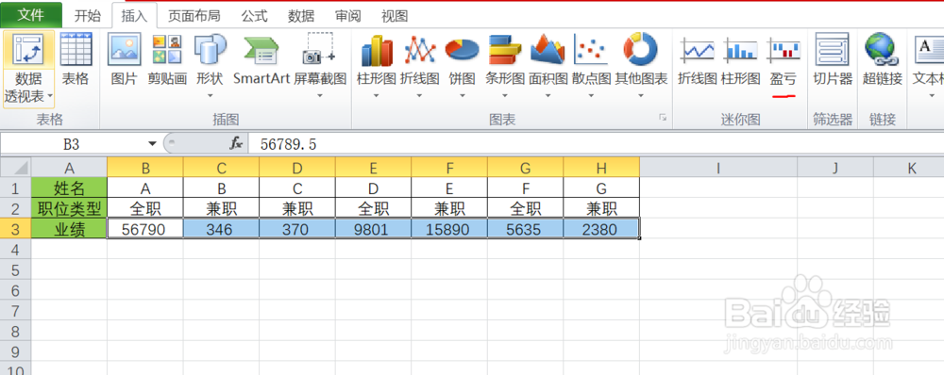The height and width of the screenshot is (375, 944).
Task: Select column I header
Action: [x=718, y=169]
